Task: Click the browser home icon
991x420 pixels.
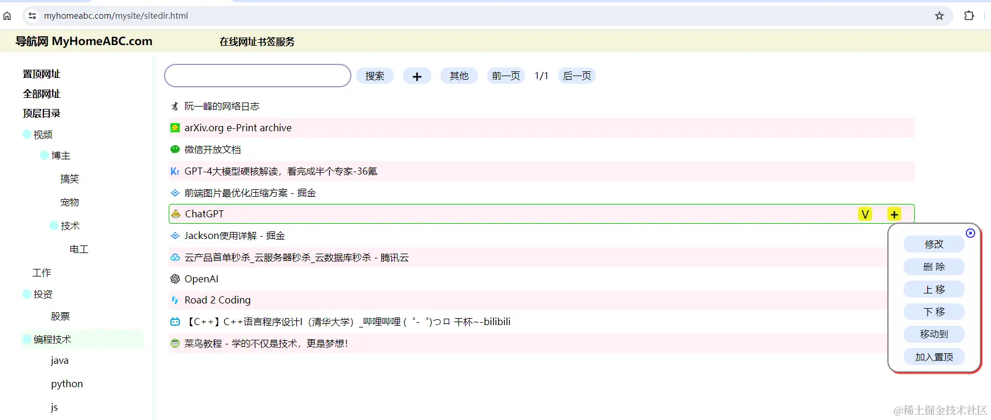Action: [x=7, y=16]
